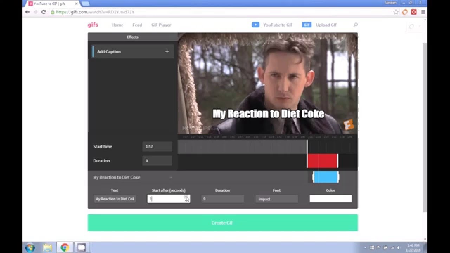
Task: Click the caption Duration field
Action: tap(223, 199)
